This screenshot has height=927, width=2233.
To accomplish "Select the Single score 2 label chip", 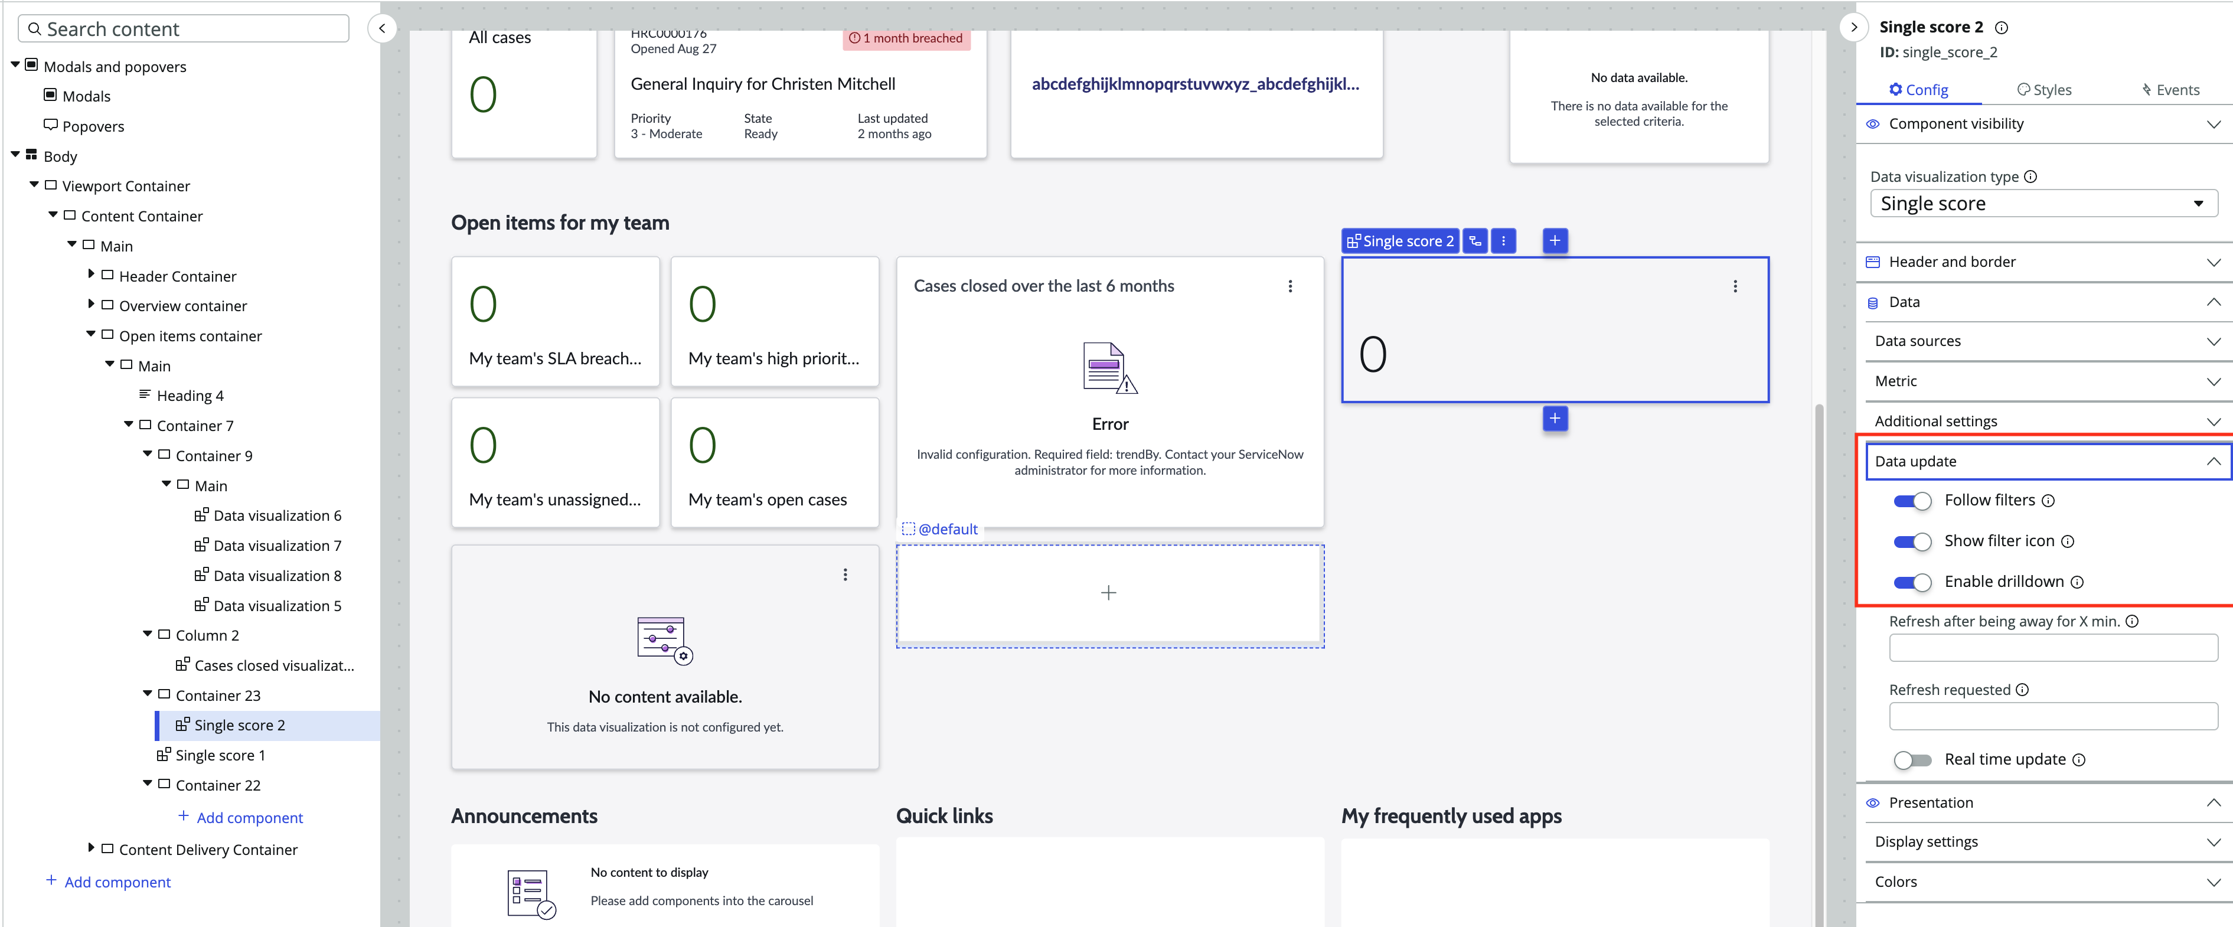I will coord(1400,241).
